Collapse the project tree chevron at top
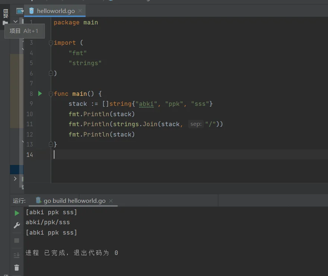328x276 pixels. coord(16,21)
